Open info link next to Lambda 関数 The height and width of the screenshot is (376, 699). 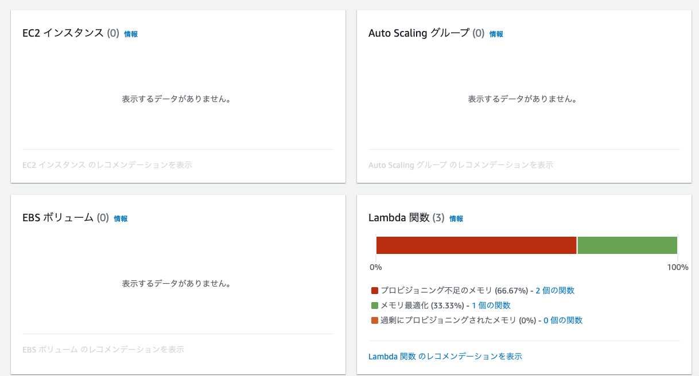pyautogui.click(x=456, y=218)
